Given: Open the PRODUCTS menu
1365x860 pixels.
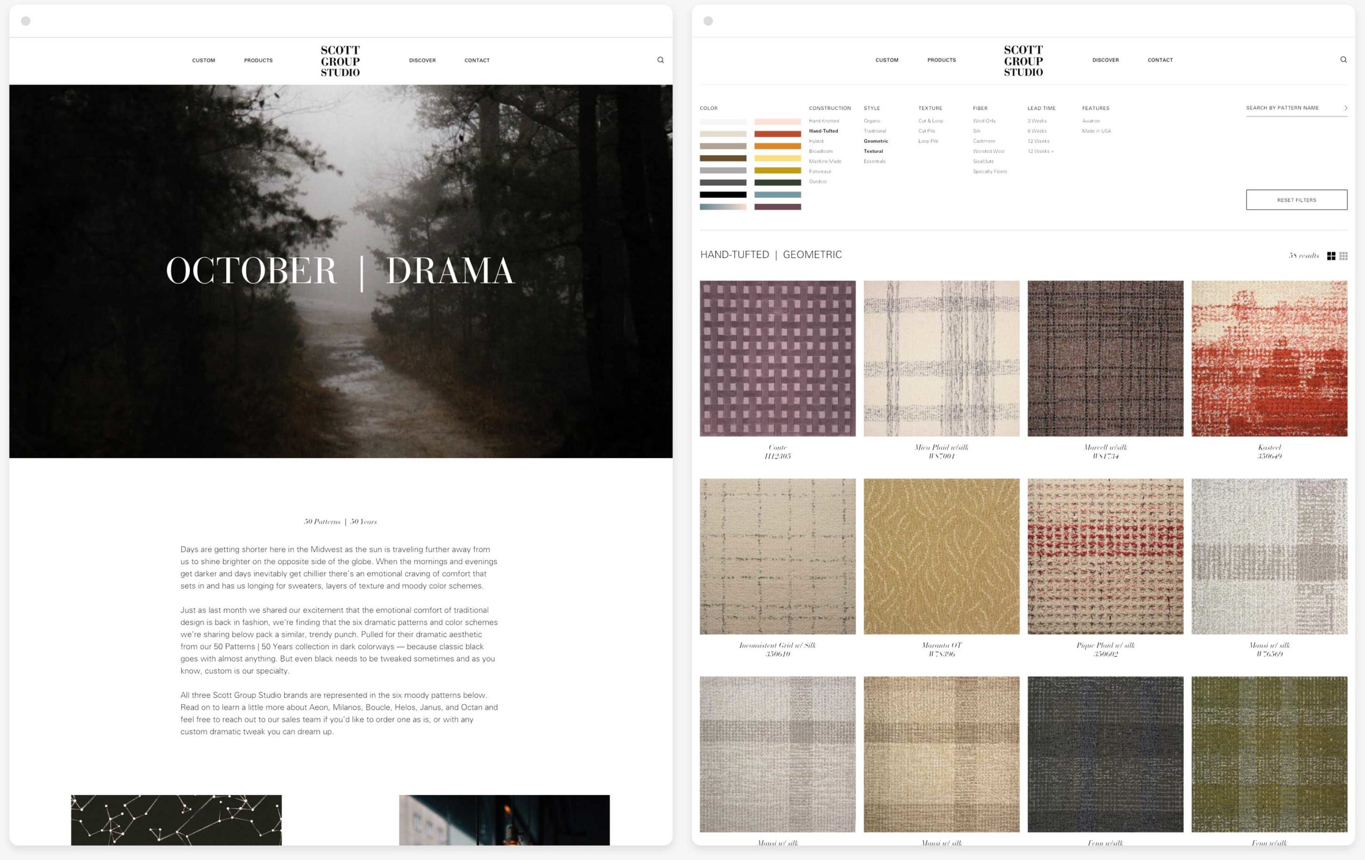Looking at the screenshot, I should [258, 60].
